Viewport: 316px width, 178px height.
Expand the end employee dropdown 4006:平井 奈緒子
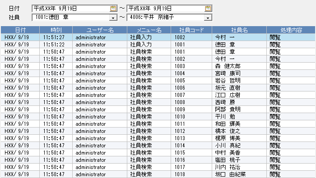[x=208, y=18]
